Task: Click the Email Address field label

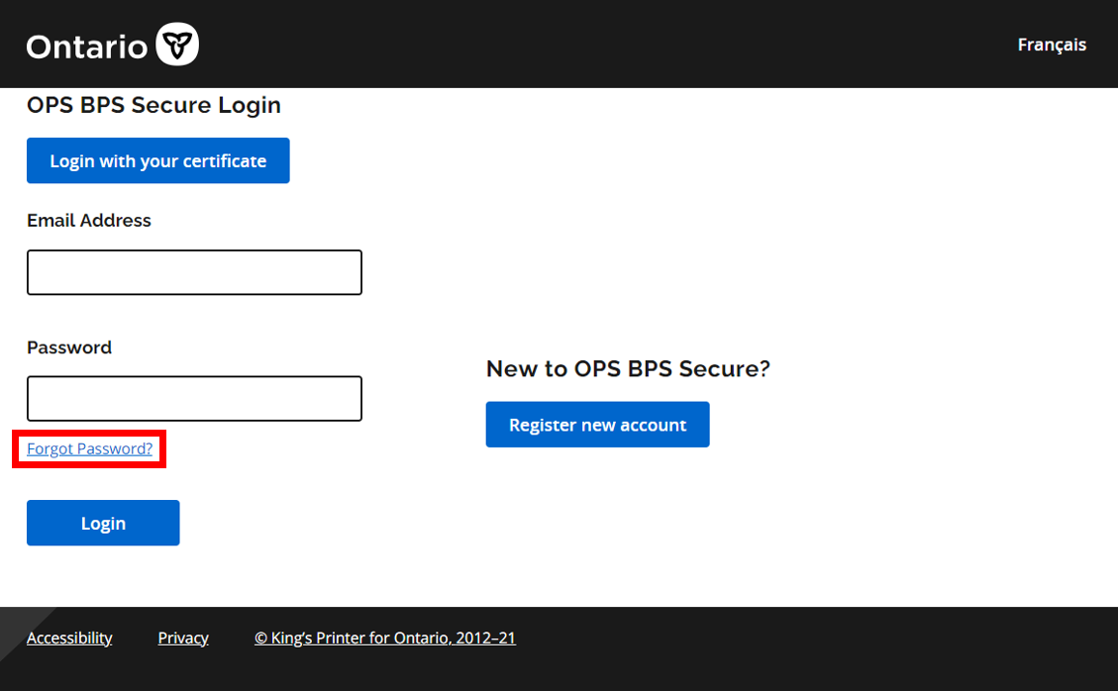Action: (89, 220)
